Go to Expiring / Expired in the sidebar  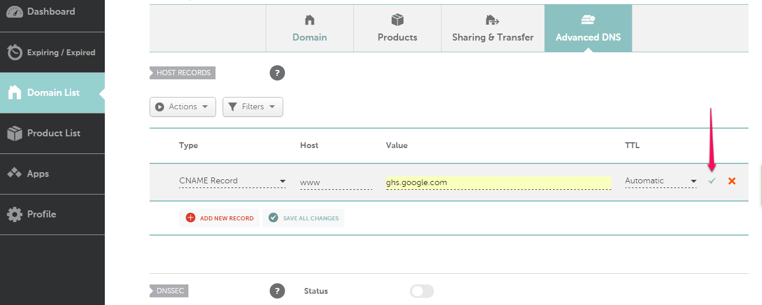52,52
